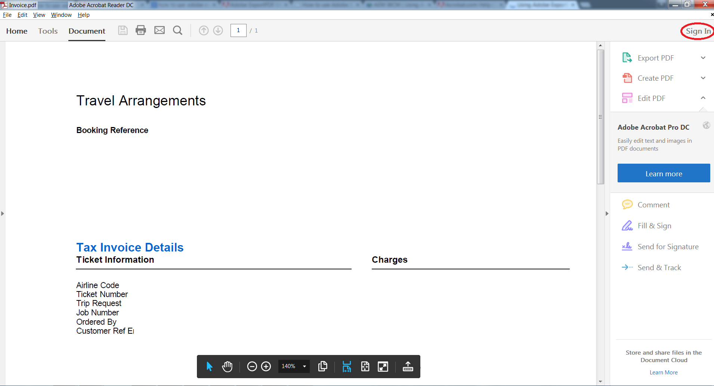The width and height of the screenshot is (714, 386).
Task: Click the Charges heading
Action: [389, 260]
